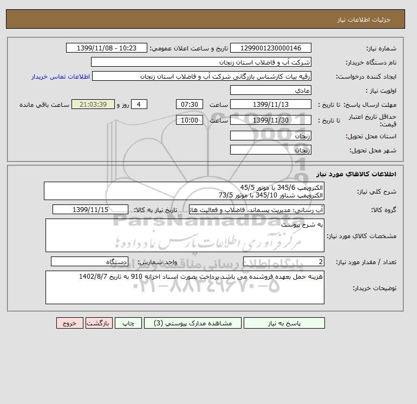This screenshot has width=417, height=404.
Task: Click the 'واحد شمارش:' label
Action: 157,262
